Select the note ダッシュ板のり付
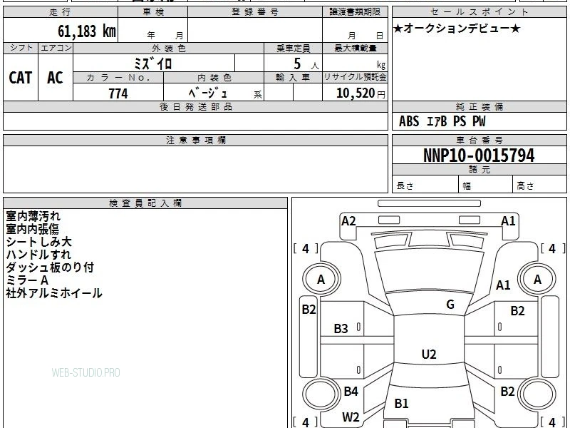Viewport: 570px width, 428px height. [50, 267]
